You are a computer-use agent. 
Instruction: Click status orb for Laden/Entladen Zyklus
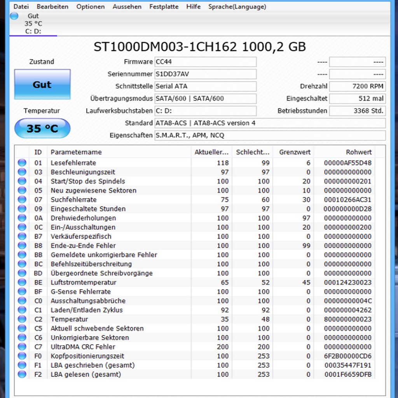coord(22,310)
